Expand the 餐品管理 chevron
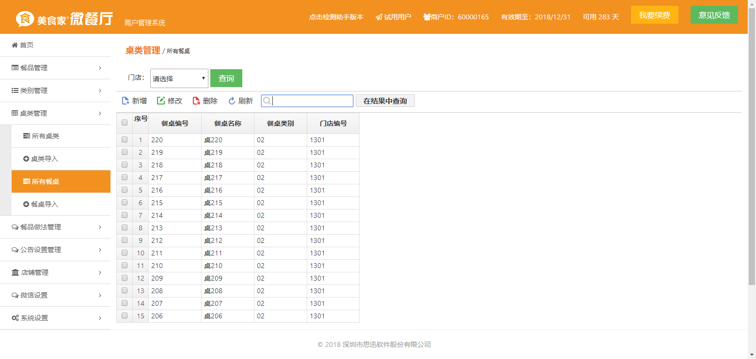Screen dimensions: 756x359 [100, 68]
